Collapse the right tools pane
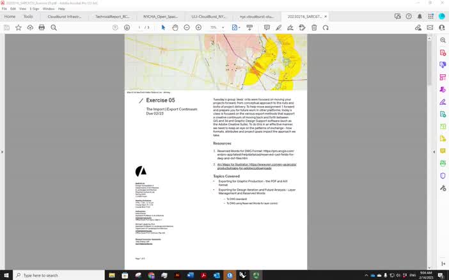Screen dimensions: 449x280 (x=434, y=152)
